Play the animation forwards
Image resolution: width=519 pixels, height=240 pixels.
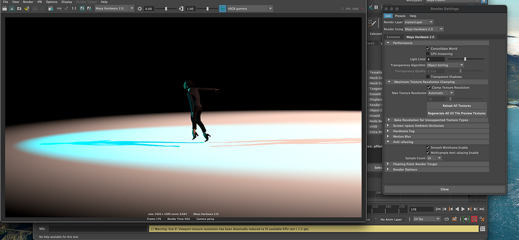point(463,209)
